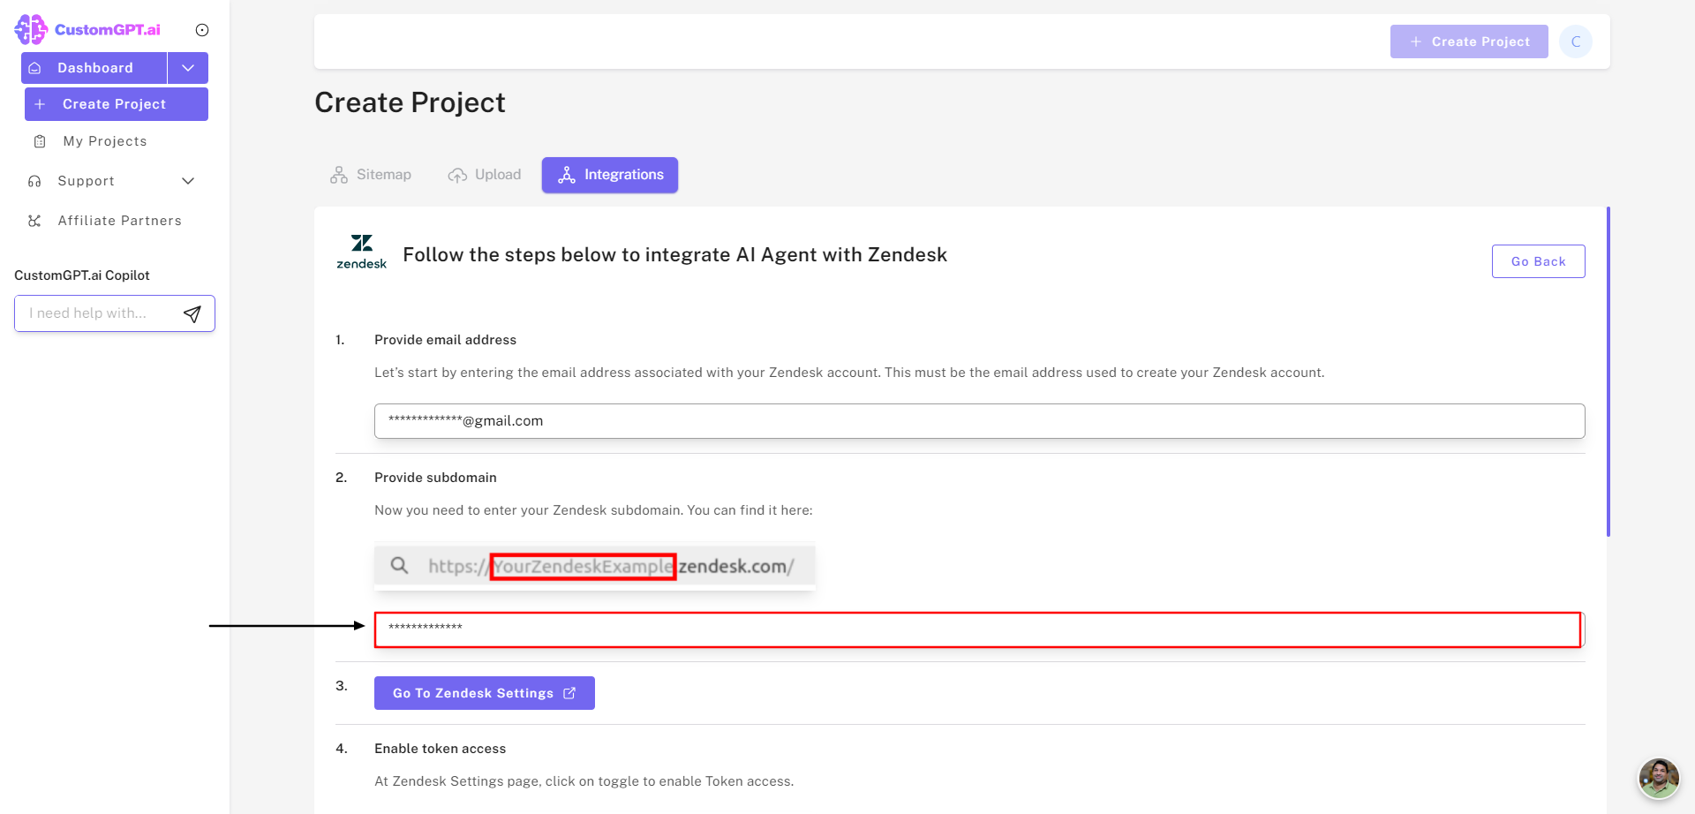Click the top-right Create Project button
The width and height of the screenshot is (1695, 814).
pyautogui.click(x=1469, y=41)
